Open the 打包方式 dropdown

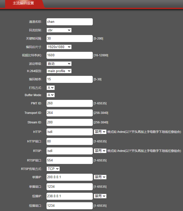pos(51,88)
